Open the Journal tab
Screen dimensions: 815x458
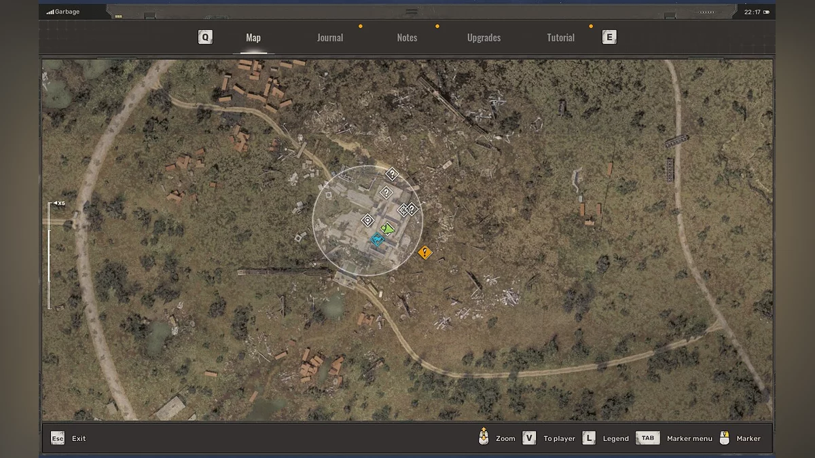[x=330, y=38]
